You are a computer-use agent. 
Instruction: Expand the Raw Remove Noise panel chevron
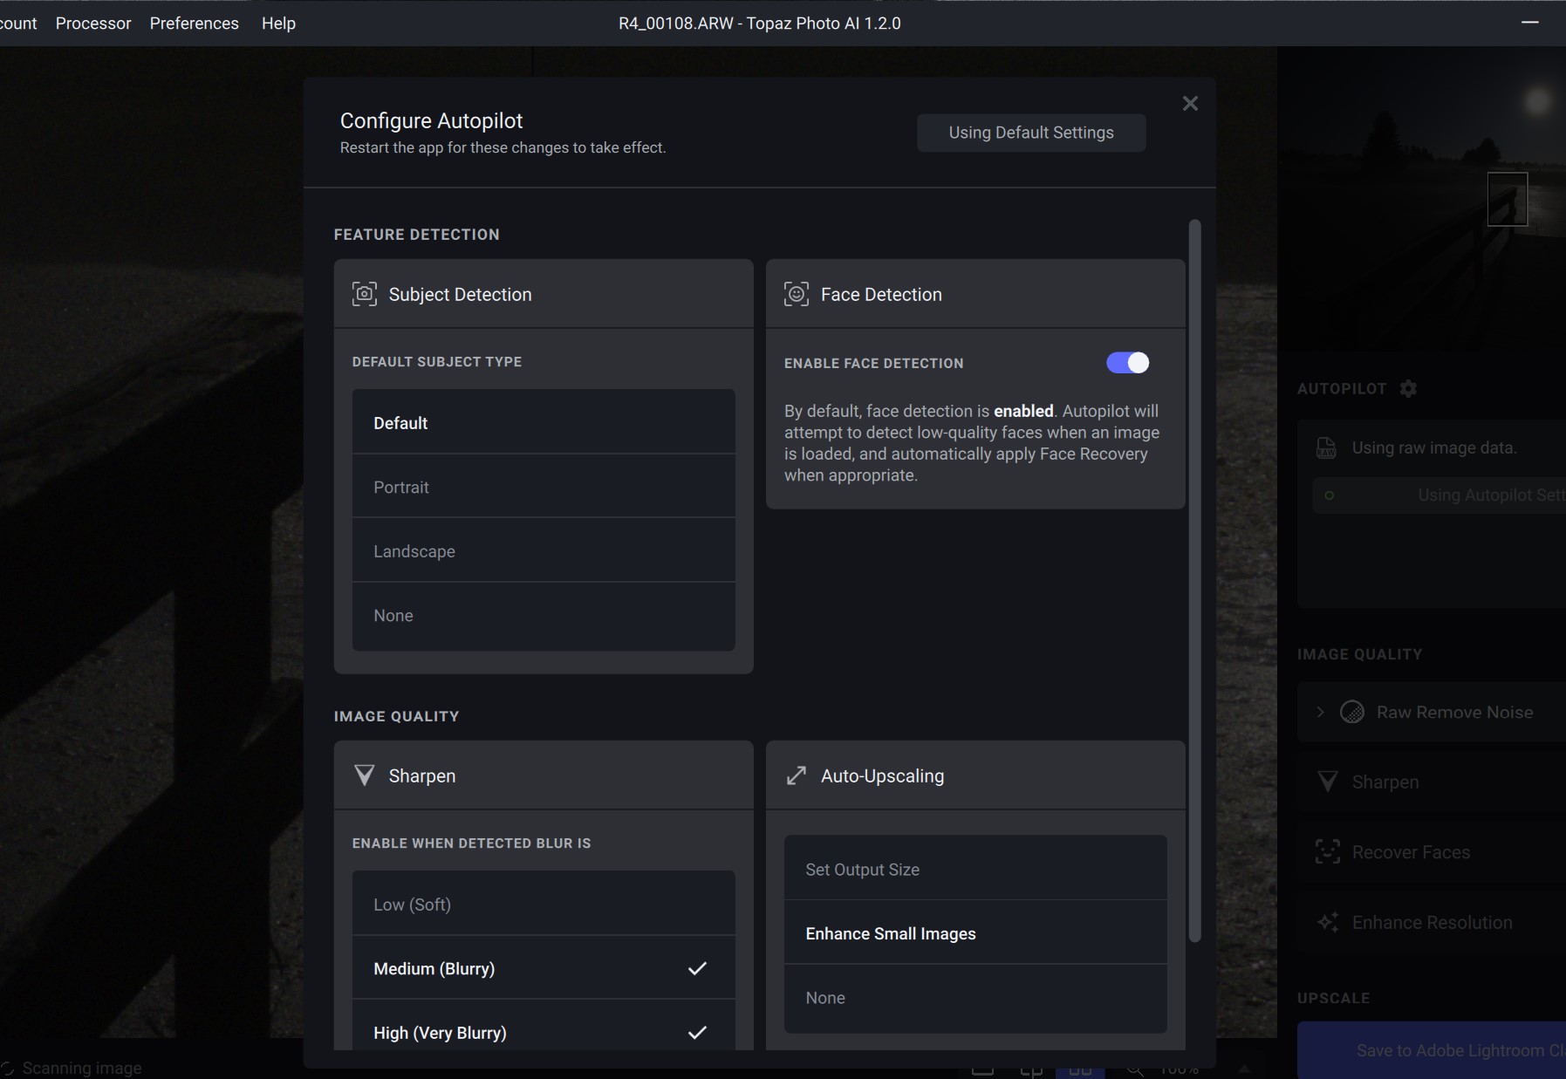click(1320, 712)
